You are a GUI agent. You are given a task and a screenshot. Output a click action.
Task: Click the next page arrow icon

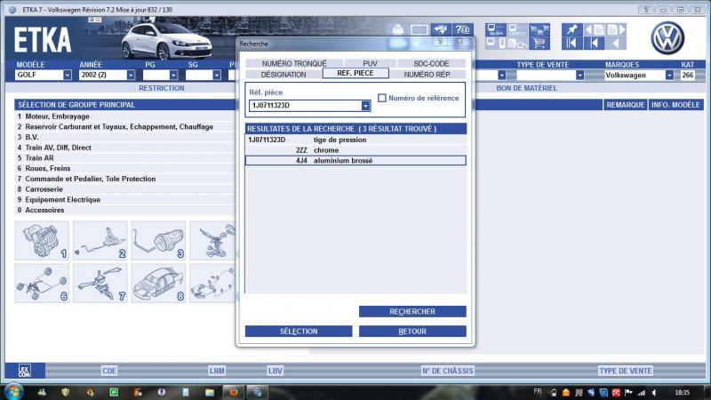click(x=616, y=30)
